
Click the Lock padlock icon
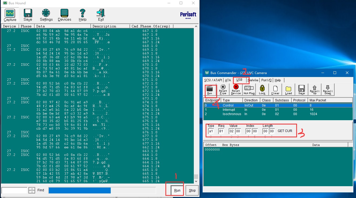coord(262,90)
